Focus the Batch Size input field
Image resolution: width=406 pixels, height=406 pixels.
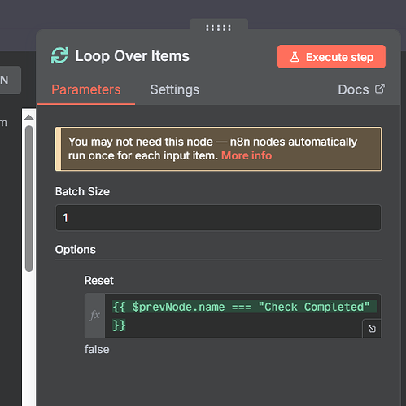[218, 217]
